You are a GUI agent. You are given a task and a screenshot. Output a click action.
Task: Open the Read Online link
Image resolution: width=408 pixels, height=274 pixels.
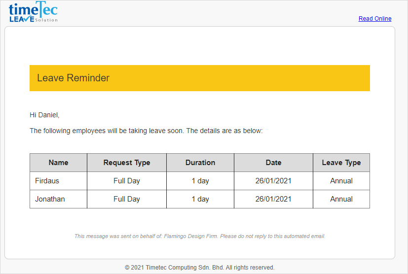coord(374,19)
